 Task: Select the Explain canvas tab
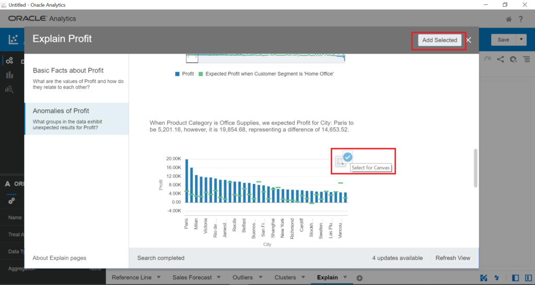click(327, 278)
